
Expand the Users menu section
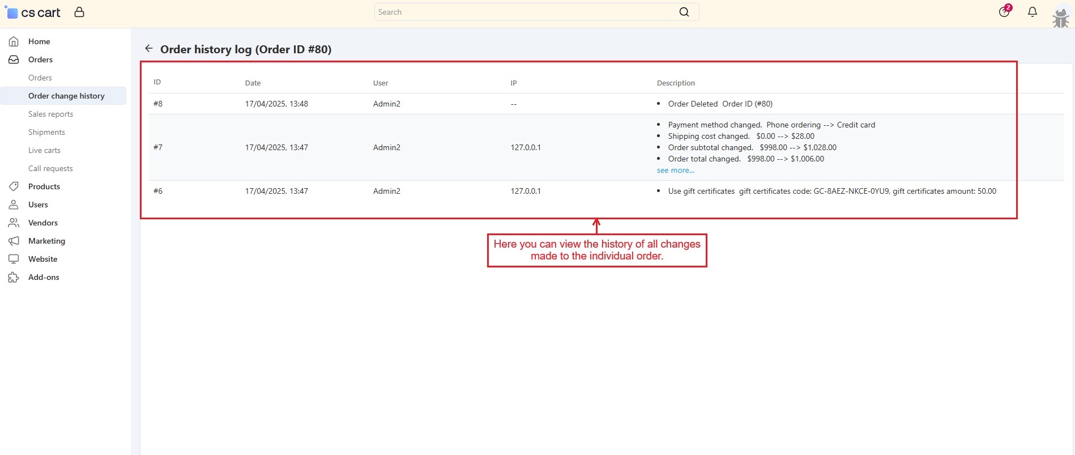[x=38, y=205]
